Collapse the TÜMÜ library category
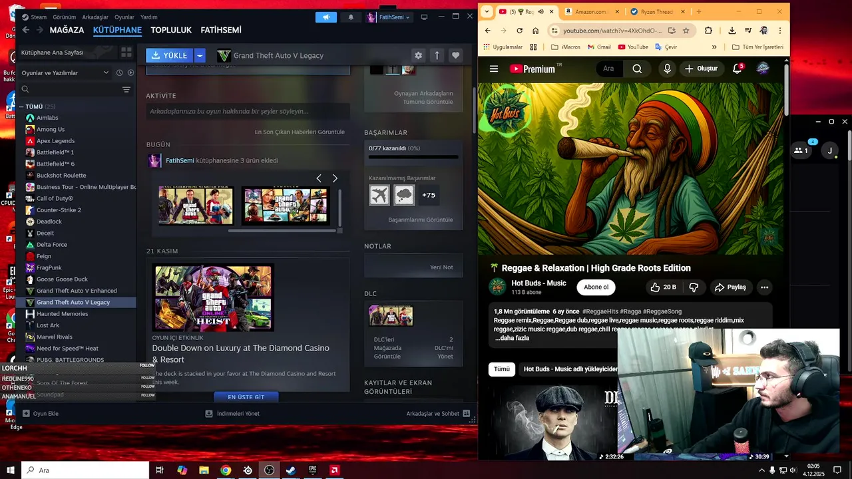This screenshot has height=479, width=852. tap(21, 106)
